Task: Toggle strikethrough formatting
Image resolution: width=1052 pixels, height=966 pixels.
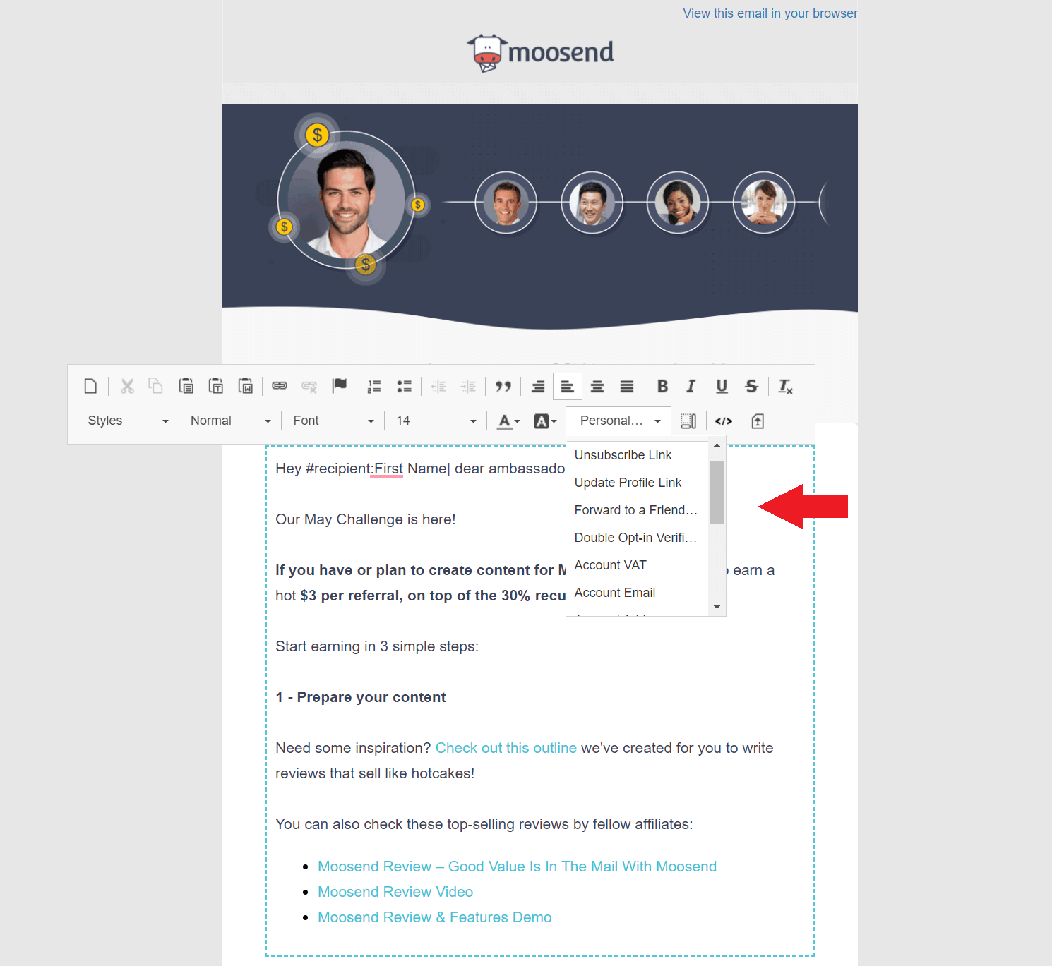Action: point(751,386)
